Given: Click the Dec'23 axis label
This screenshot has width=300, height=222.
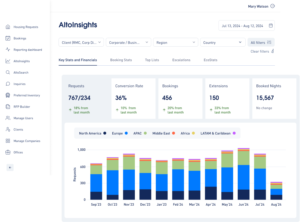Looking at the screenshot, I should click(145, 205).
